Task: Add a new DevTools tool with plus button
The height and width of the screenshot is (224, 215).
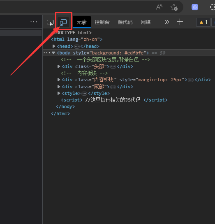Action: pos(180,22)
